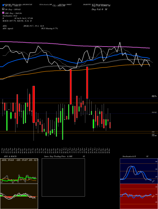Click the 'CL: 335.10' closing price text
This screenshot has width=158, height=209.
pos(59,6)
